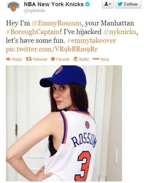Open the #BoroughCaptain hashtag

tap(33, 32)
